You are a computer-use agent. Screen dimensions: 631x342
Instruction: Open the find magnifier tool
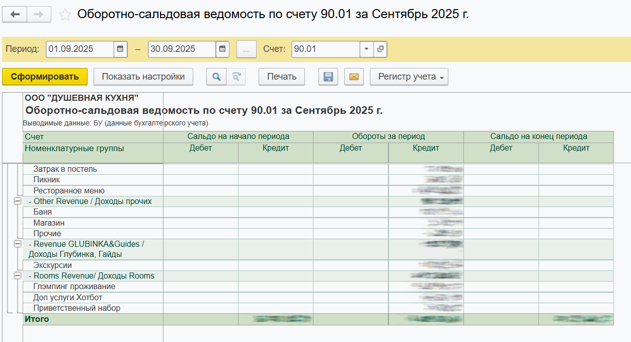click(x=216, y=77)
